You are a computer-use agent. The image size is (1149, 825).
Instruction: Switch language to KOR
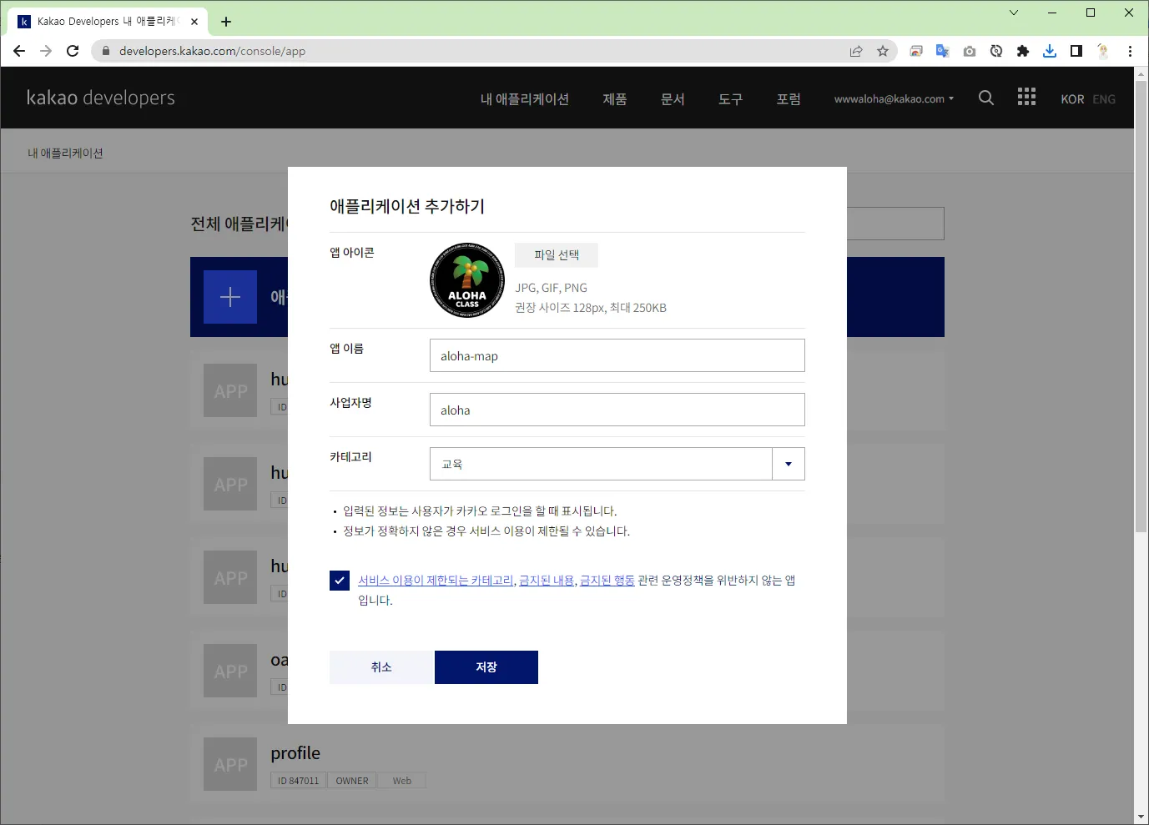pyautogui.click(x=1072, y=99)
